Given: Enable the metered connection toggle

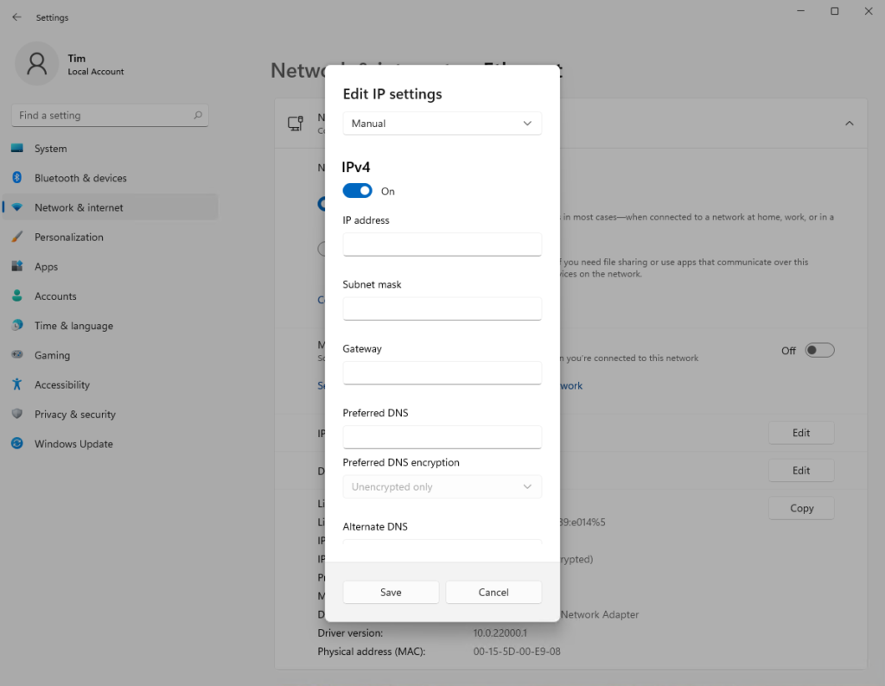Looking at the screenshot, I should tap(819, 350).
